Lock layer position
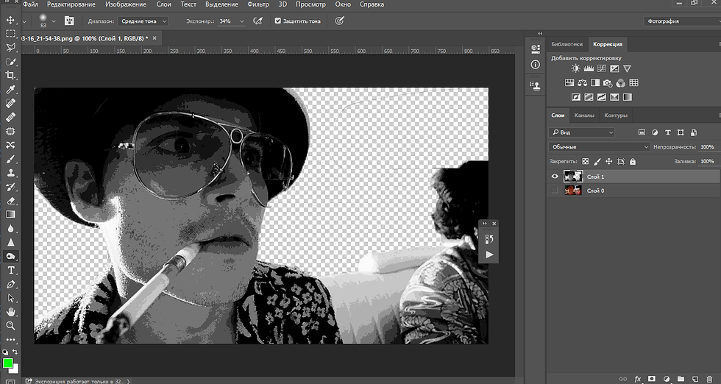The height and width of the screenshot is (384, 721). click(x=609, y=161)
